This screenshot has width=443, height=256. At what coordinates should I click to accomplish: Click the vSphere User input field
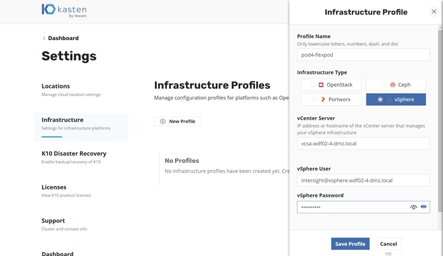point(363,180)
